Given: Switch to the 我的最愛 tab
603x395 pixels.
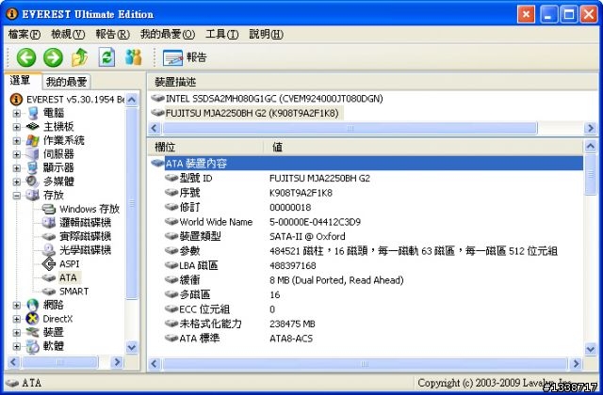Looking at the screenshot, I should pyautogui.click(x=66, y=82).
